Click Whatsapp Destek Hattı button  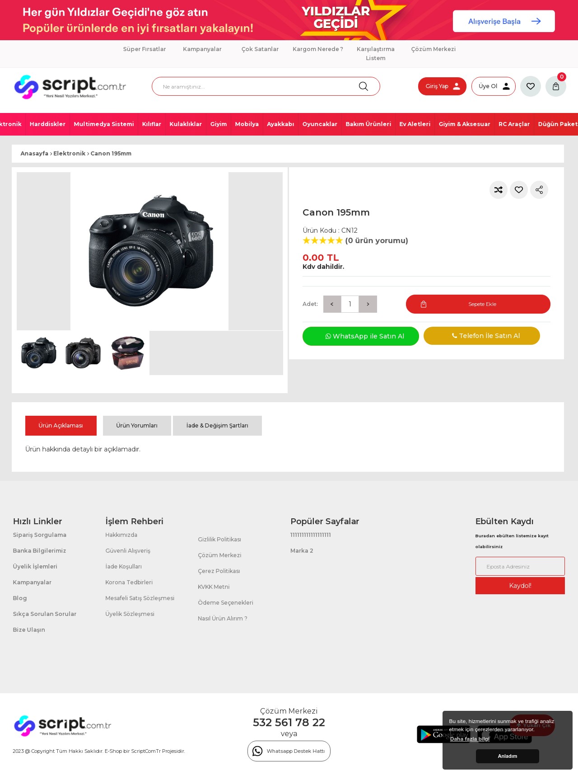tap(289, 751)
